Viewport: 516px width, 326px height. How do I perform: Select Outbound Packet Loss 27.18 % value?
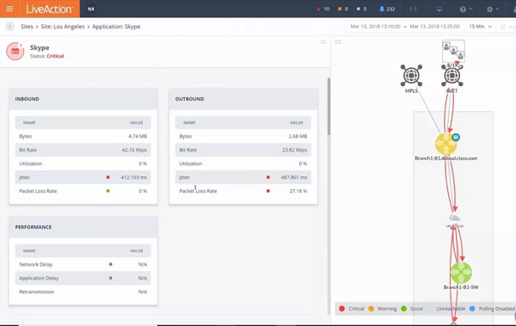click(x=298, y=191)
